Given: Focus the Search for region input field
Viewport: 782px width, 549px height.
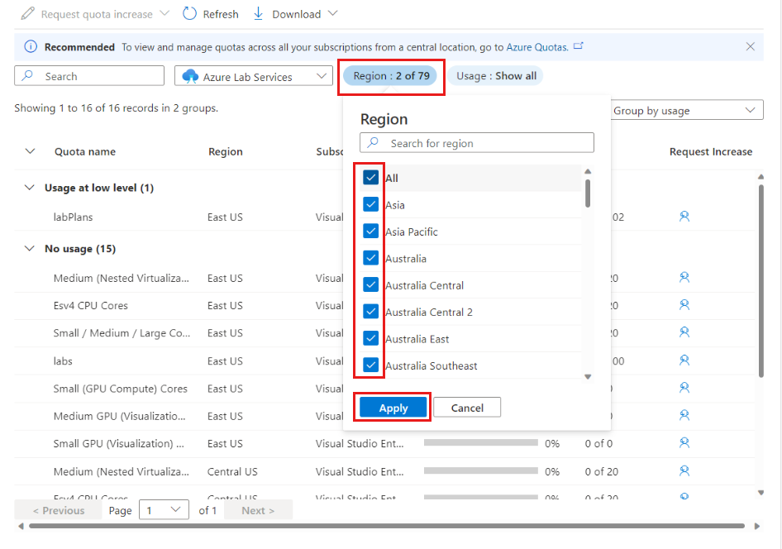Looking at the screenshot, I should click(x=477, y=142).
